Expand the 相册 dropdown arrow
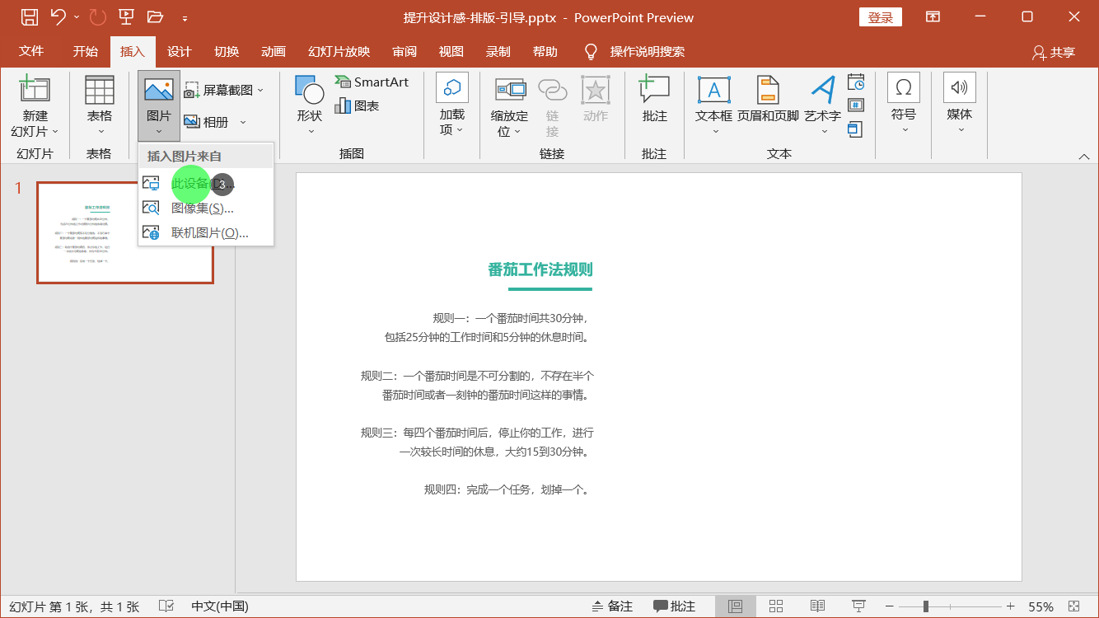1099x618 pixels. pos(243,122)
